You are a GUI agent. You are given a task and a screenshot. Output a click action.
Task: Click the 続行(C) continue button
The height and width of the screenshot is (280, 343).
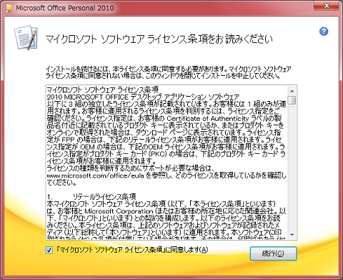point(273,254)
